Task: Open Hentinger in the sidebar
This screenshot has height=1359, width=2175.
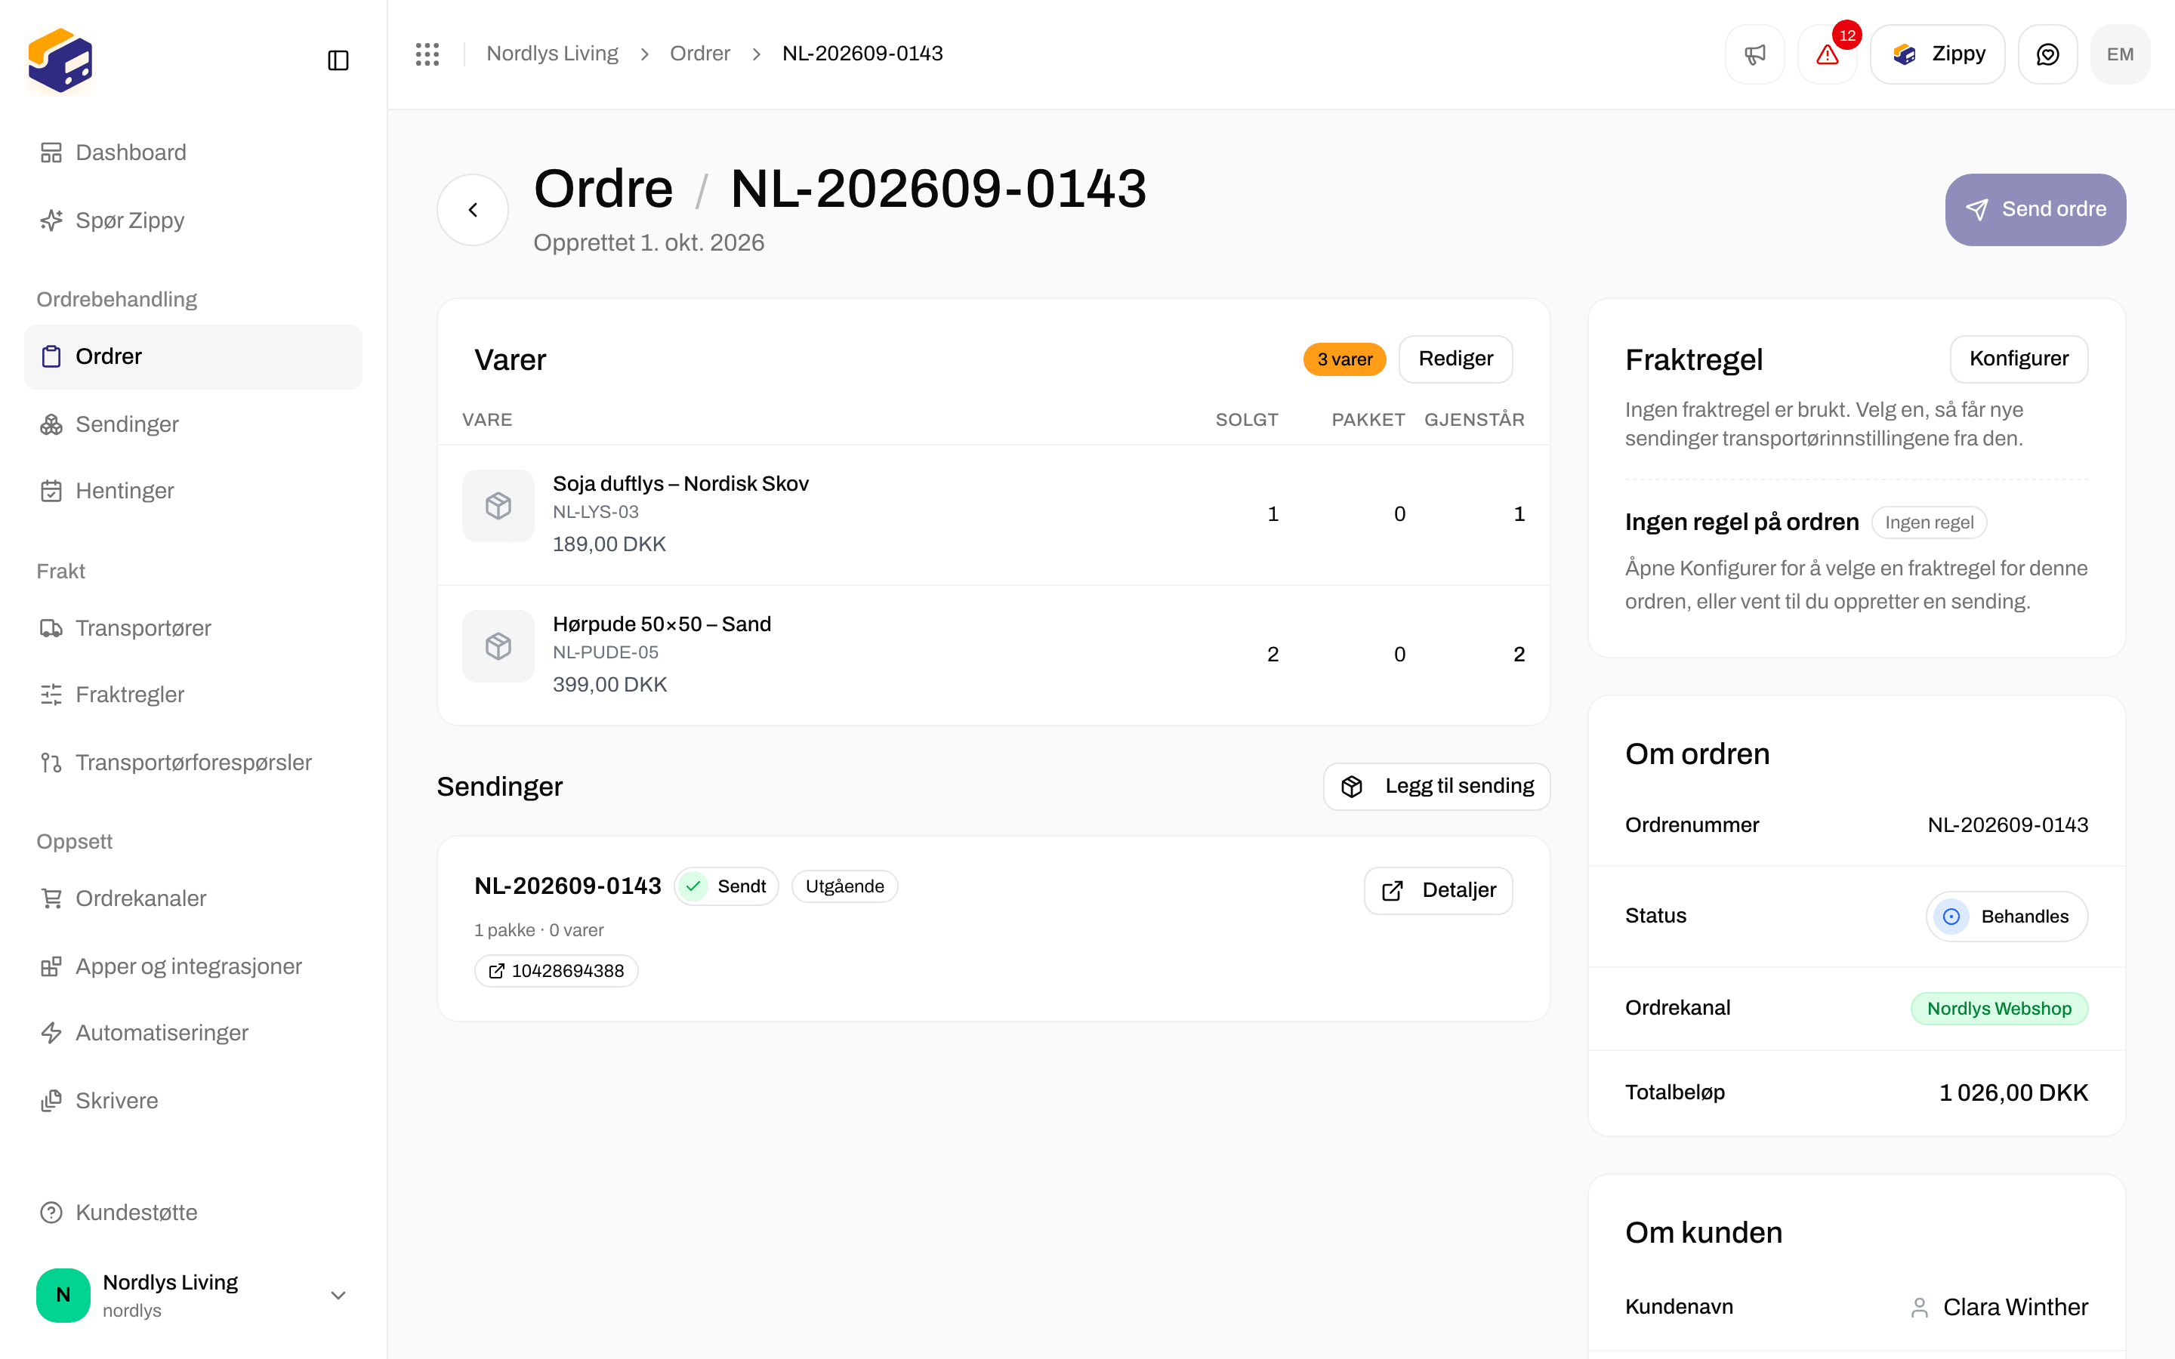Action: pos(193,491)
